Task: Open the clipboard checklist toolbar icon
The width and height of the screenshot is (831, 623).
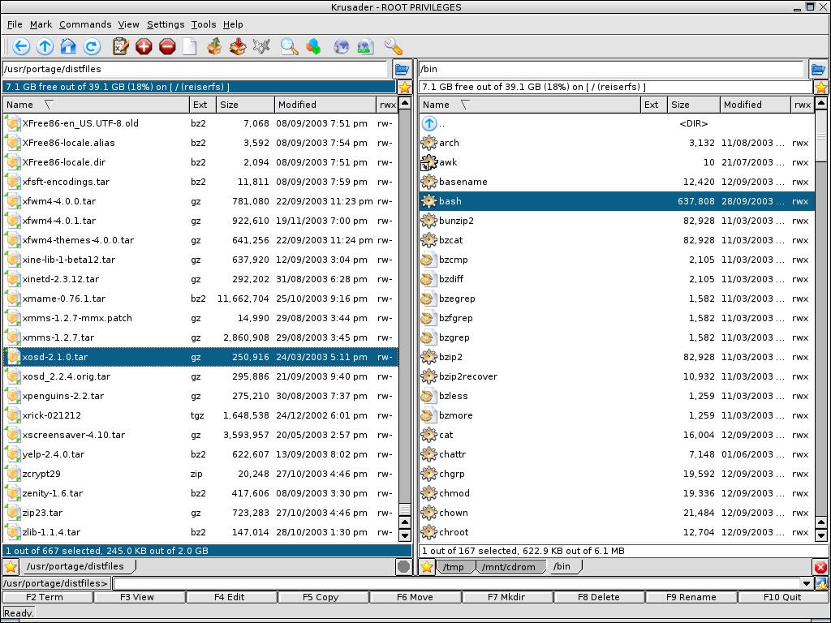Action: 120,46
